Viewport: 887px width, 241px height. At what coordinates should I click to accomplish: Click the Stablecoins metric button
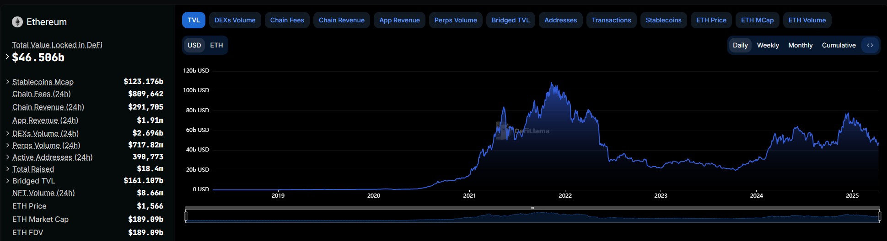click(x=663, y=20)
